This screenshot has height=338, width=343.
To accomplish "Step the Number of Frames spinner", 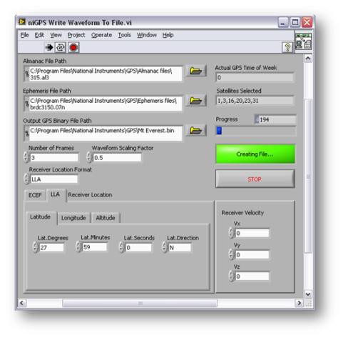I will [26, 157].
